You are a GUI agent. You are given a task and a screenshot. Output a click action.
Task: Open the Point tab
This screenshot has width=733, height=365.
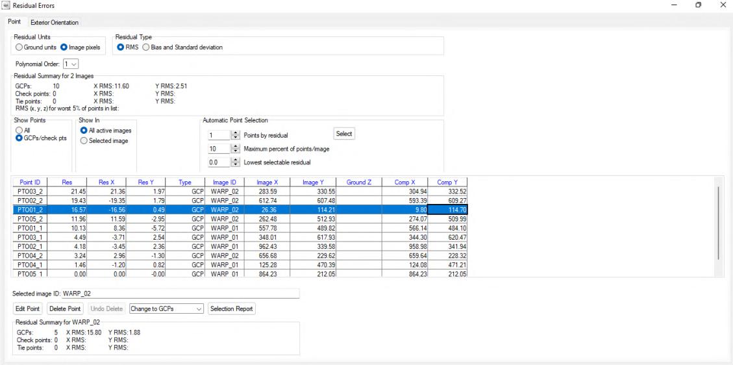pos(14,22)
